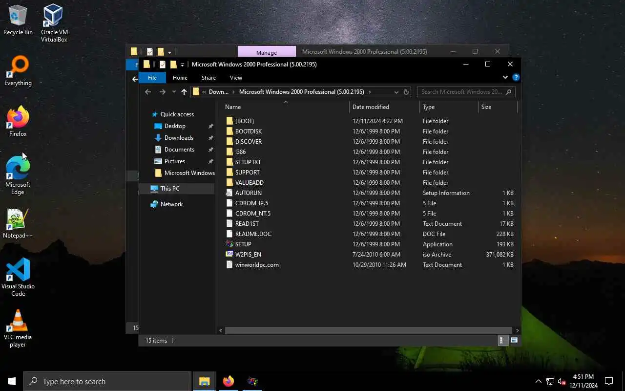This screenshot has height=391, width=625.
Task: Sort by Name column header
Action: coord(286,107)
